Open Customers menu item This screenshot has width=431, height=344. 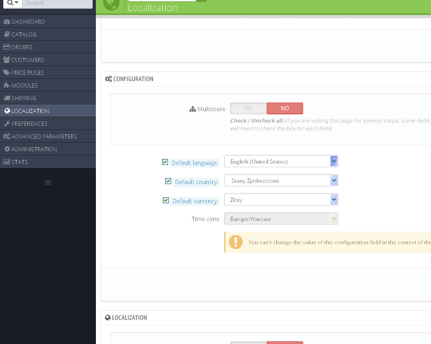tap(48, 60)
